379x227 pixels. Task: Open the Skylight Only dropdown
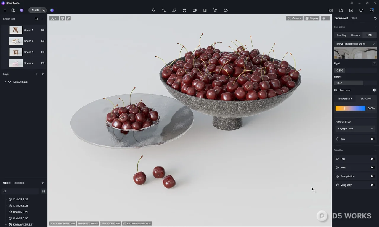pos(355,129)
